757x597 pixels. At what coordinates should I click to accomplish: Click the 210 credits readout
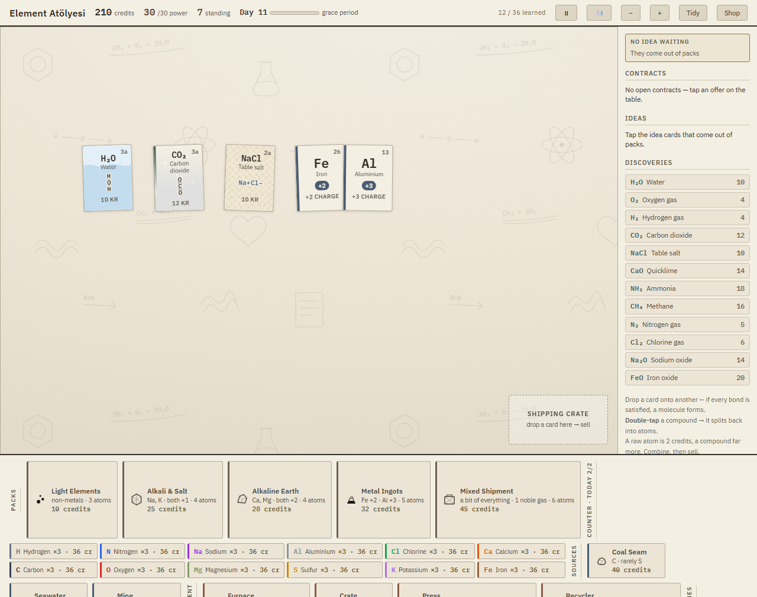(x=115, y=12)
